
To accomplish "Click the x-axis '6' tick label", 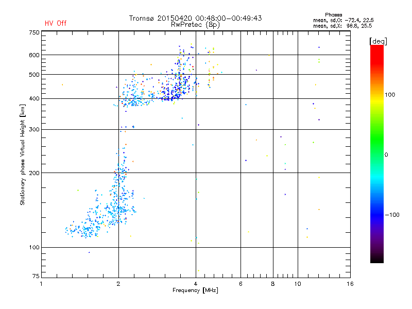I will (x=241, y=284).
